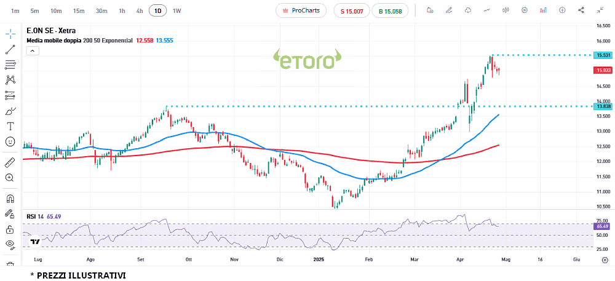
Task: Click the 13.838 price level tag
Action: click(604, 106)
